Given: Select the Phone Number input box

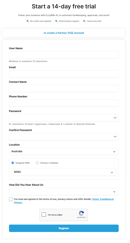Looking at the screenshot, I should pos(64,103).
